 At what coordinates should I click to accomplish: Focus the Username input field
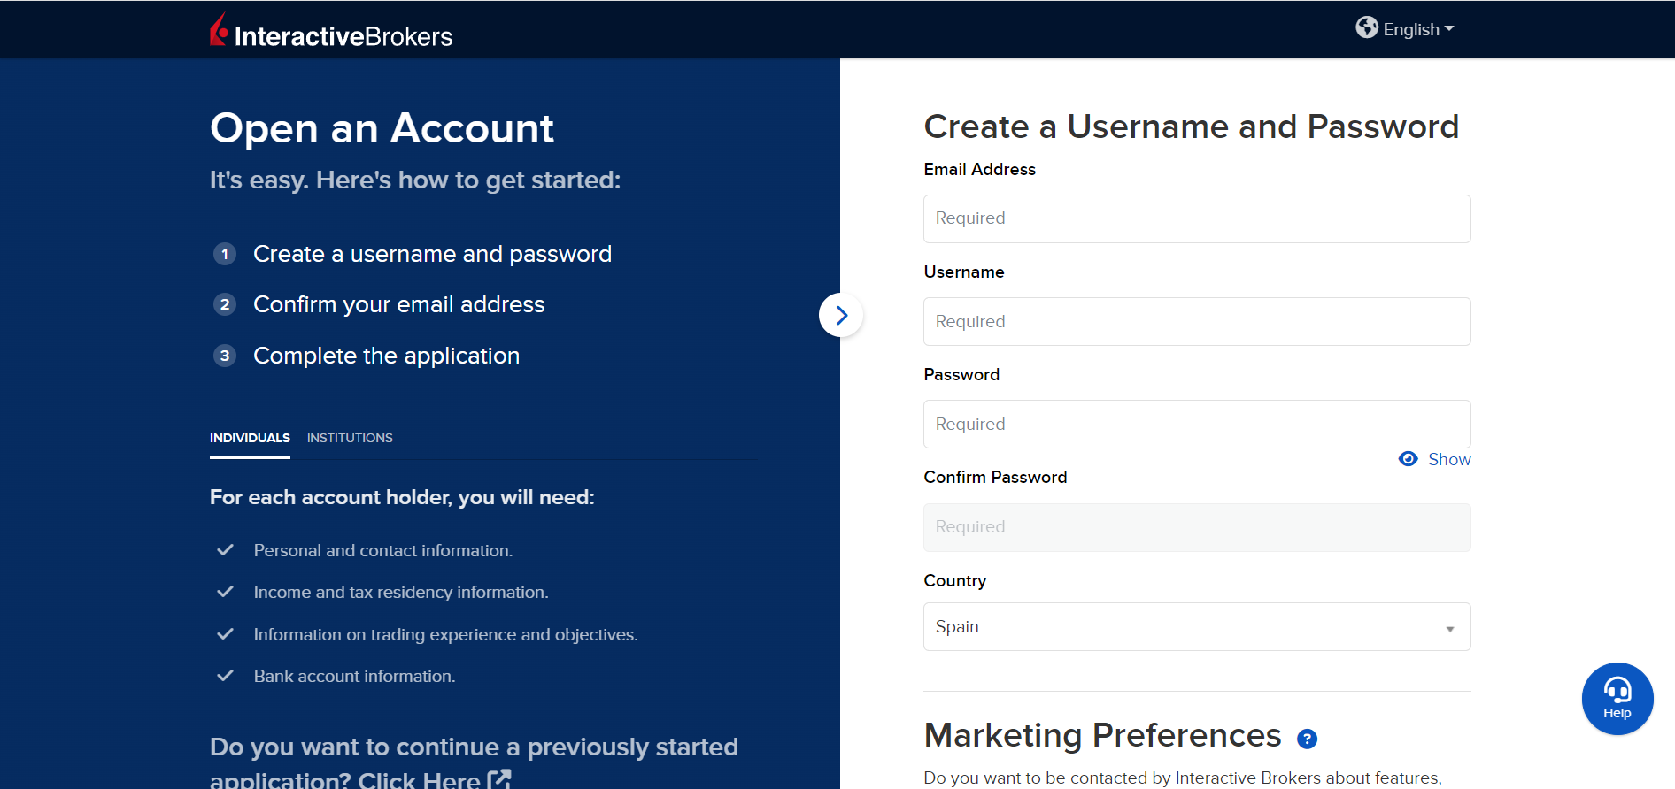coord(1197,321)
